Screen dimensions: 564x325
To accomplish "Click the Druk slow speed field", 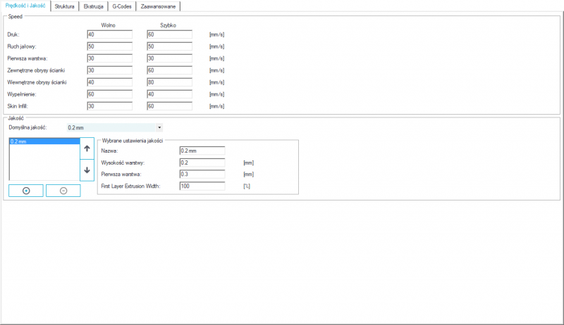I will click(109, 34).
